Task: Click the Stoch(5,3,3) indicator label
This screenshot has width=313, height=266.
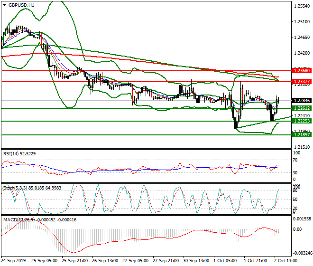Action: tap(32, 188)
